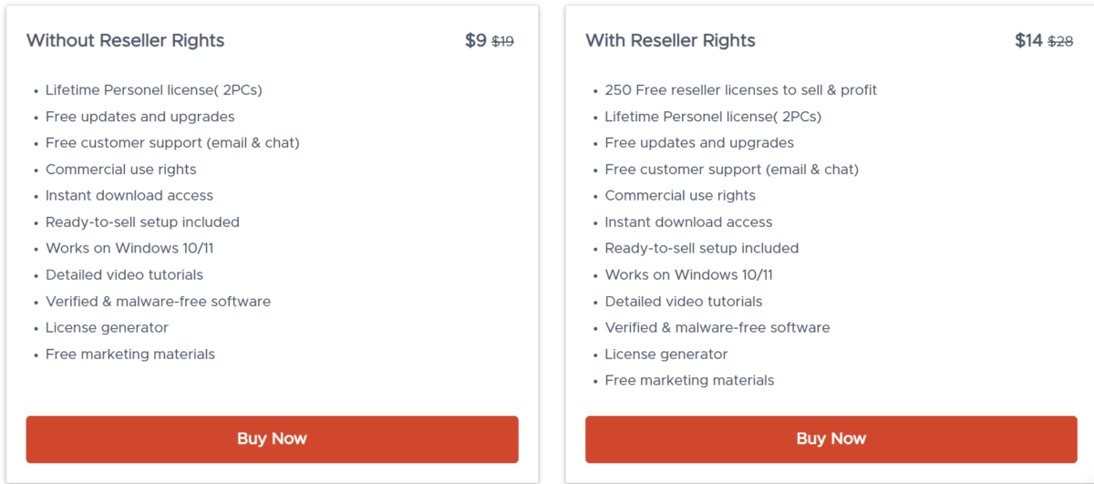
Task: Select the Without Reseller Rights heading
Action: pyautogui.click(x=125, y=41)
